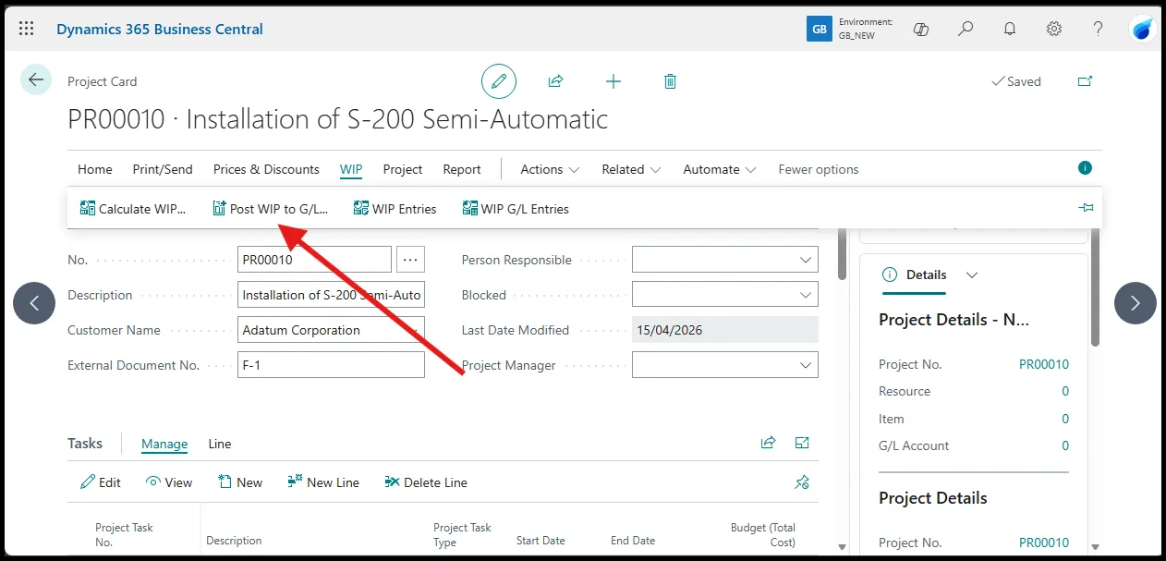Image resolution: width=1166 pixels, height=561 pixels.
Task: Open the Blocked dropdown
Action: point(725,295)
